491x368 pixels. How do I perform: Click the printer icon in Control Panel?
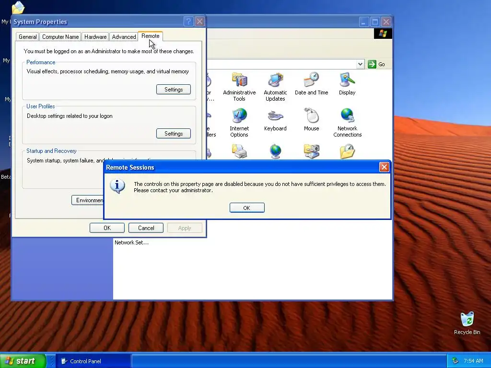click(239, 151)
